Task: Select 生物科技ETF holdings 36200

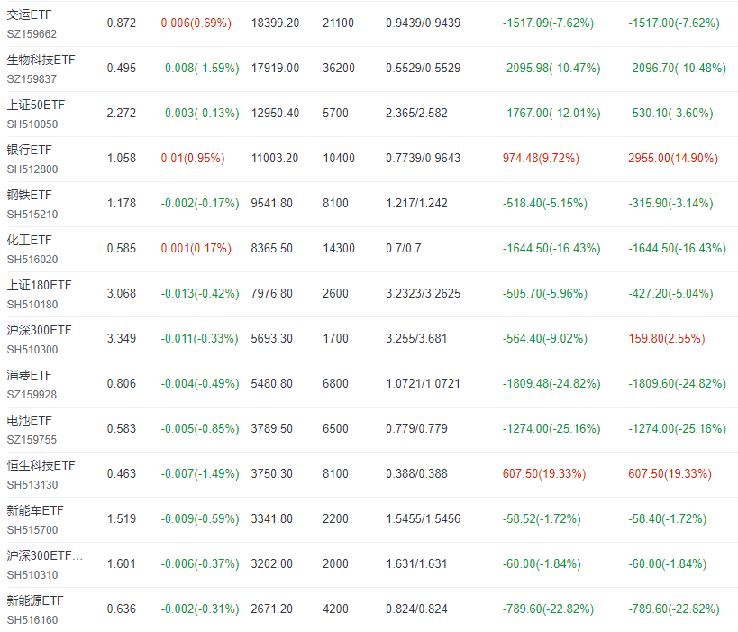Action: click(x=339, y=69)
